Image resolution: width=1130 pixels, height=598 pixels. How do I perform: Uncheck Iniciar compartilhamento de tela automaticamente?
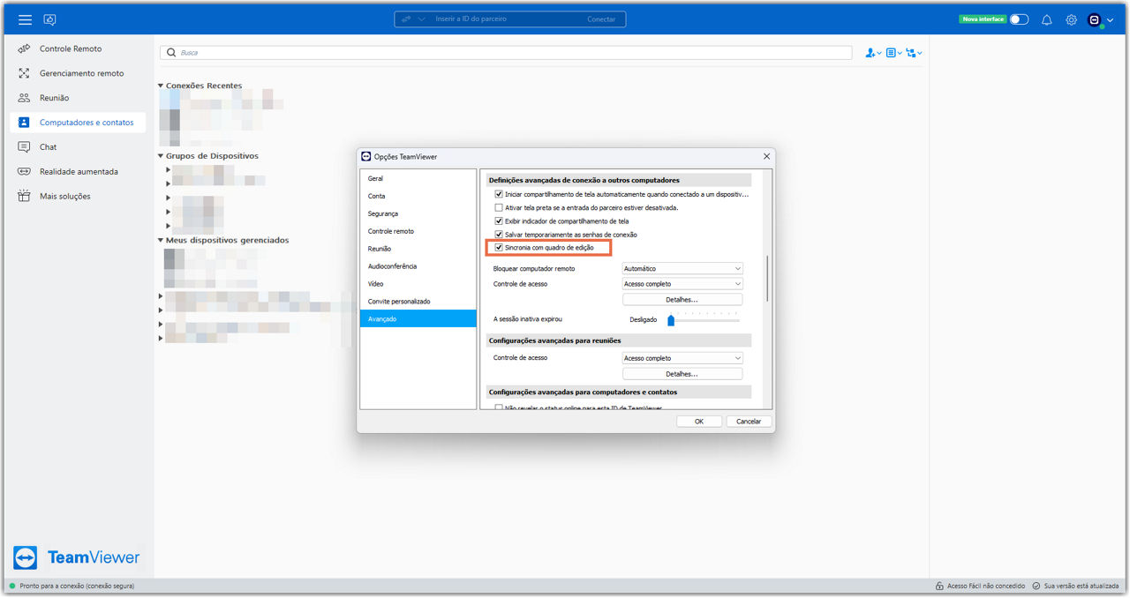click(x=499, y=194)
